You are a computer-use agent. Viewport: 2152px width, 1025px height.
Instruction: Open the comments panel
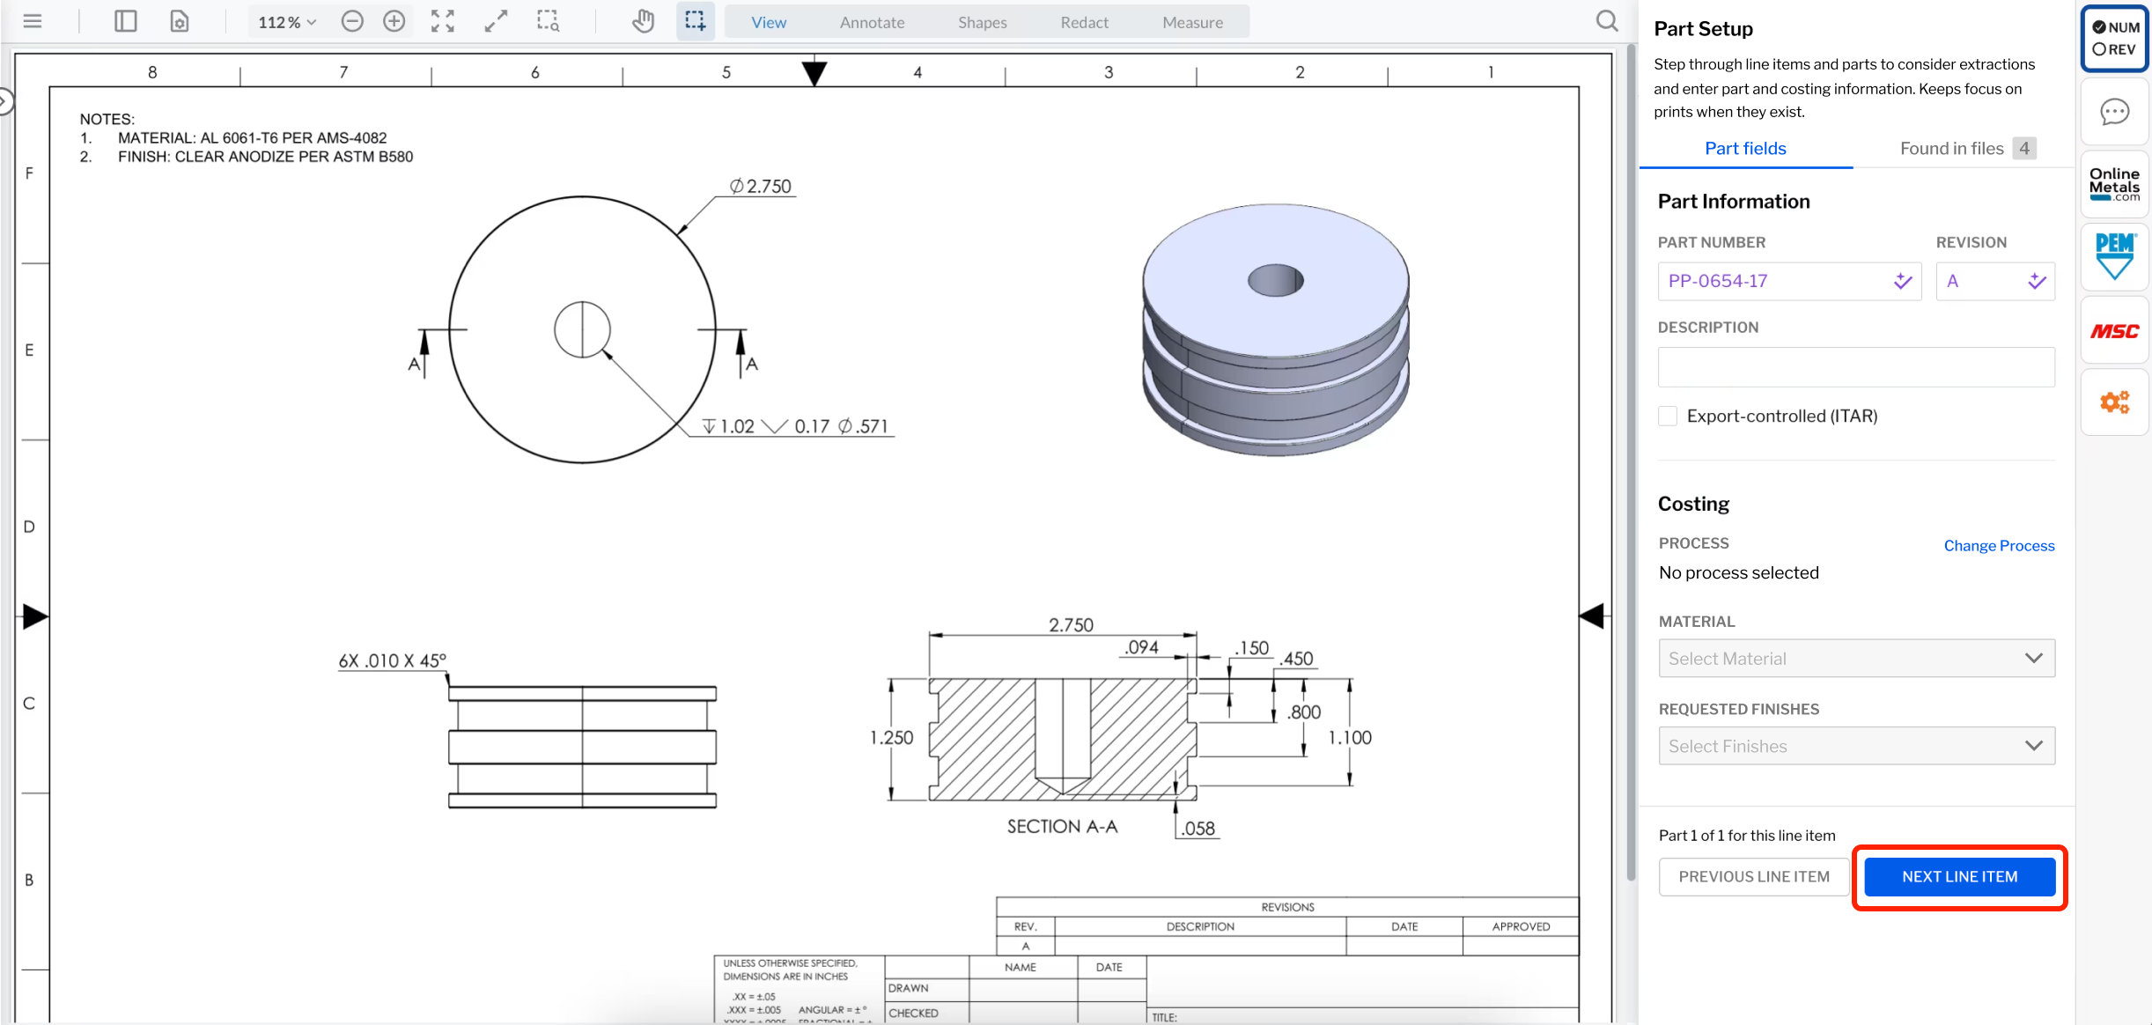coord(2115,112)
